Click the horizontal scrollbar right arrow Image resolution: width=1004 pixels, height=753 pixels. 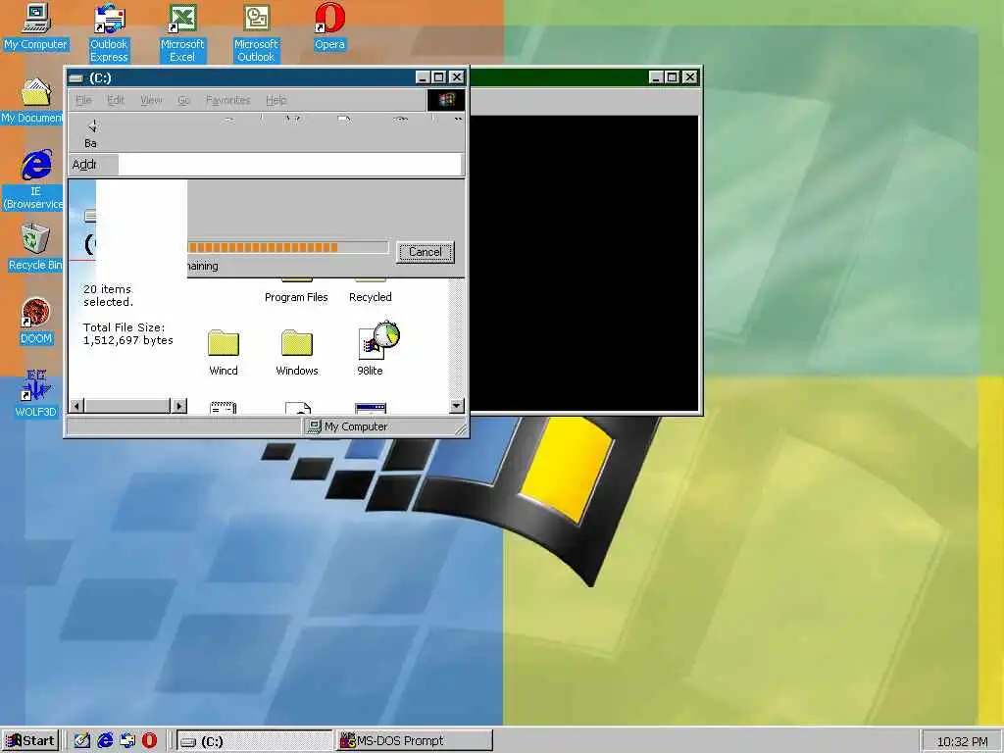[179, 405]
